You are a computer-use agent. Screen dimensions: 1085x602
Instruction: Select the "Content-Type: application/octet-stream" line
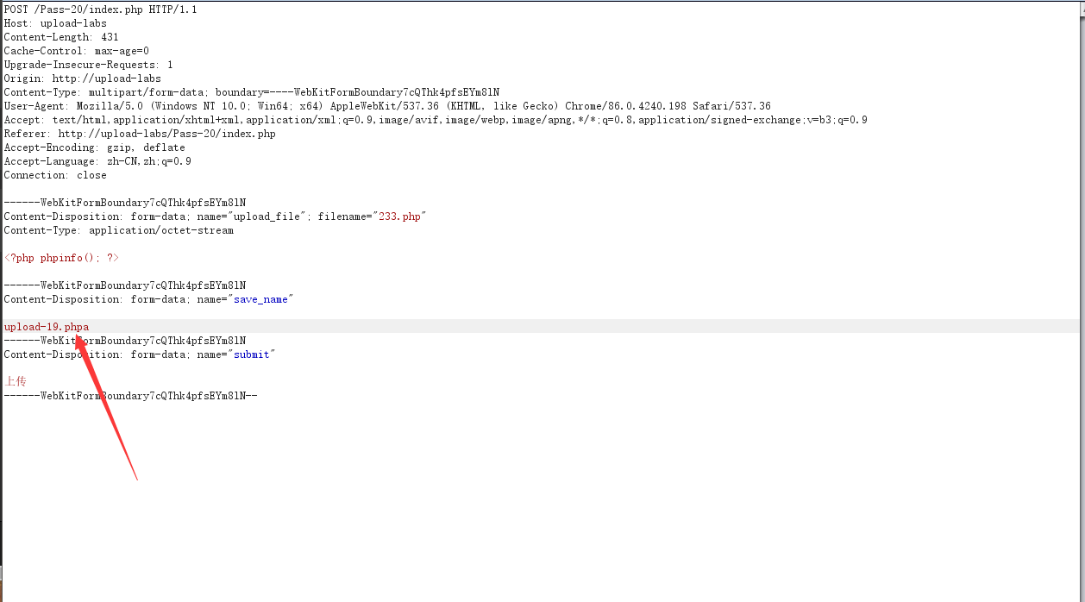[x=118, y=230]
